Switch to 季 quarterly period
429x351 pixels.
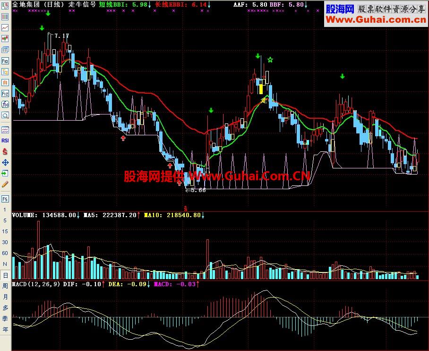click(5, 319)
